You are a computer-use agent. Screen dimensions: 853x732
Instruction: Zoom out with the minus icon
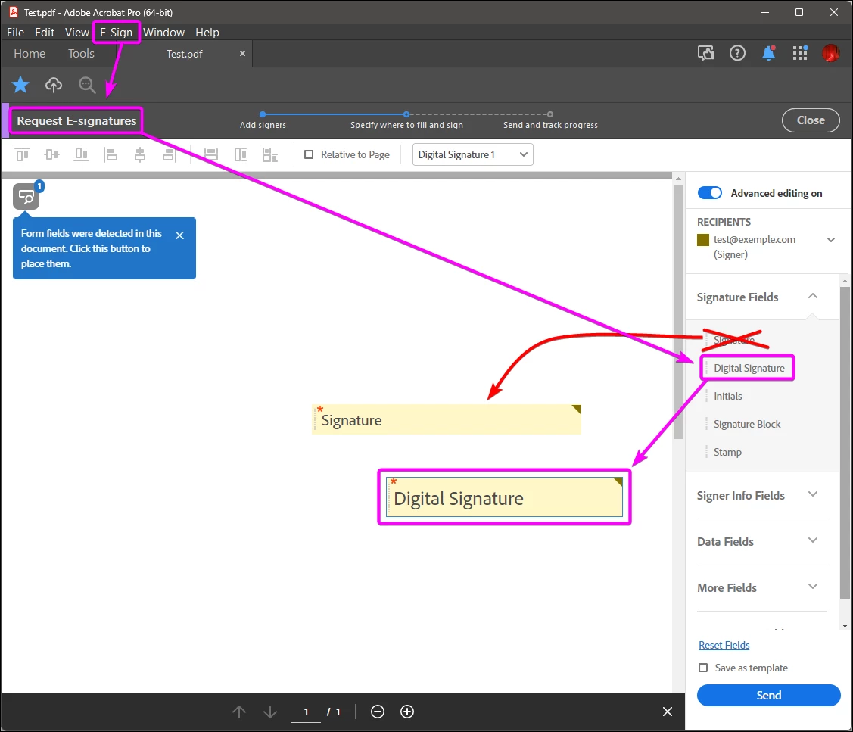[x=378, y=712]
